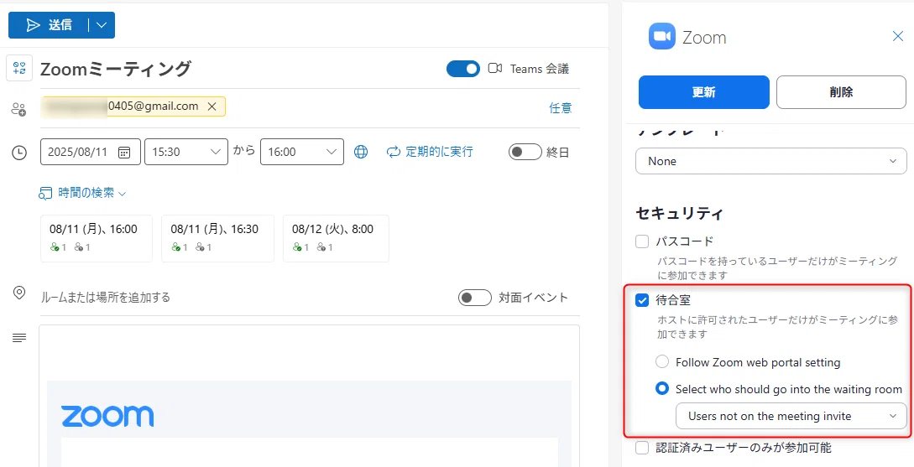Select Follow Zoom web portal setting radio
The height and width of the screenshot is (467, 914).
point(662,362)
